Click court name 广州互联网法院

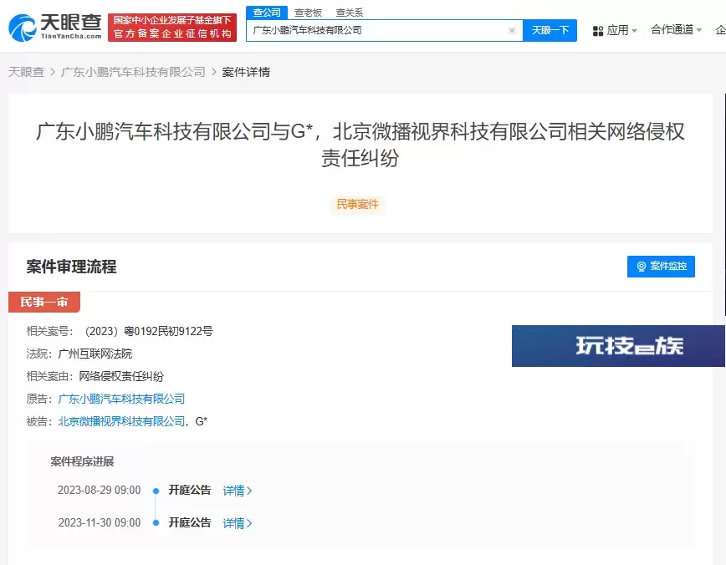95,354
